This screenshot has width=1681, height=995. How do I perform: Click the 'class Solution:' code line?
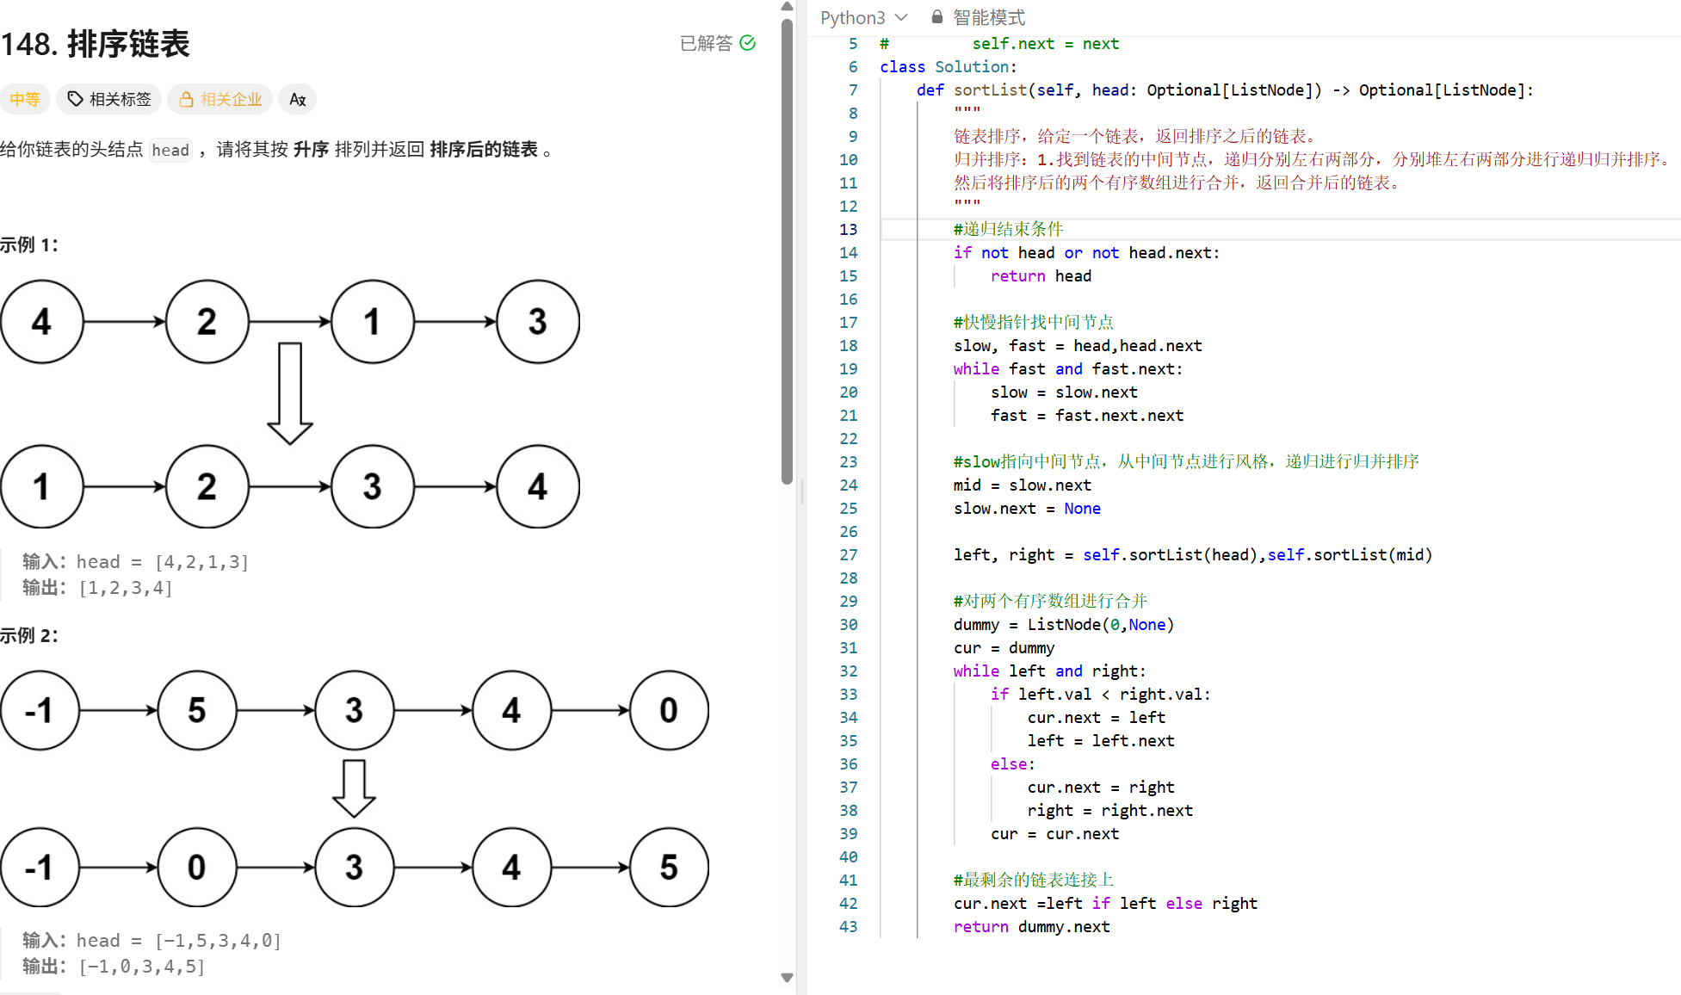(x=948, y=67)
